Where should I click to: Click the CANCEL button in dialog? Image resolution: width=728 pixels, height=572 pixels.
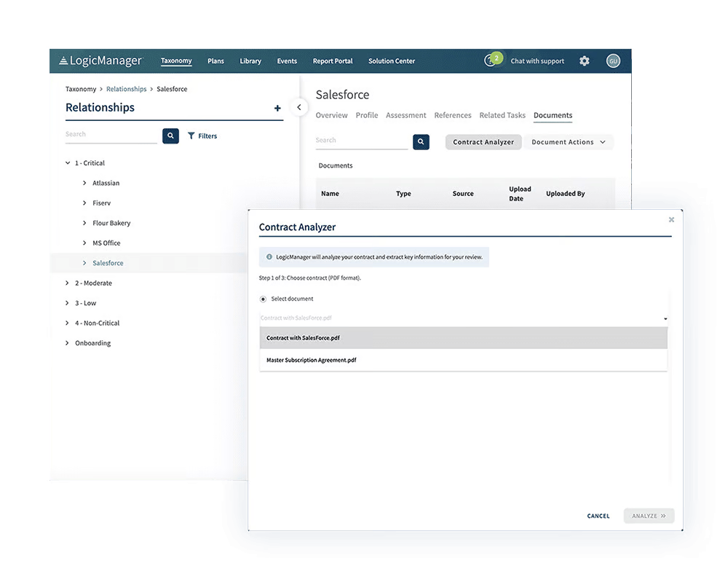(x=598, y=516)
